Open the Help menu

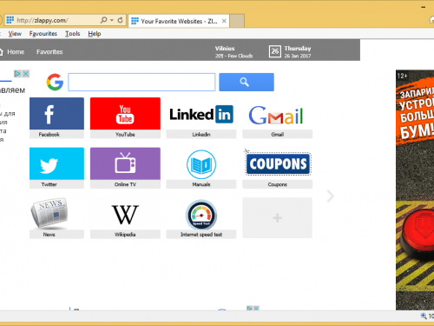coord(95,34)
